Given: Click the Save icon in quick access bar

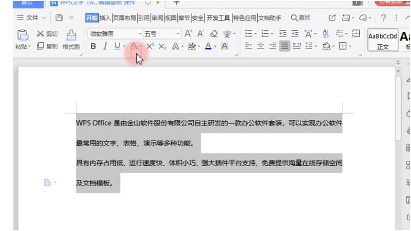Looking at the screenshot, I should [59, 18].
